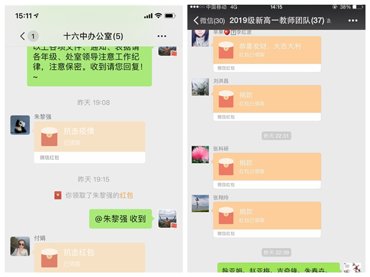The image size is (370, 277).
Task: Open 张科研's 捐款 red packet
Action: tap(267, 171)
